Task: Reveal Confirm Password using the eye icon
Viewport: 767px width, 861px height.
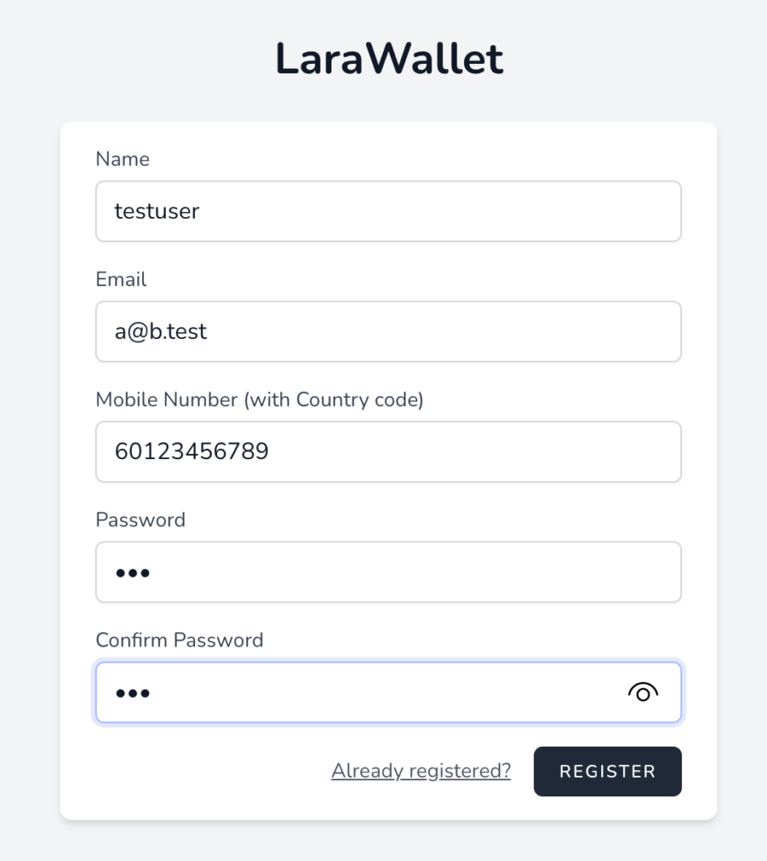Action: pos(643,692)
